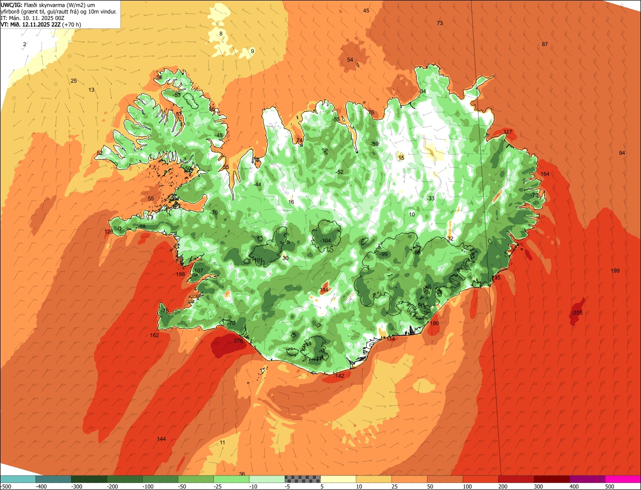Viewport: 641px width, 490px height.
Task: Select the 199 value east of Iceland
Action: pyautogui.click(x=615, y=271)
